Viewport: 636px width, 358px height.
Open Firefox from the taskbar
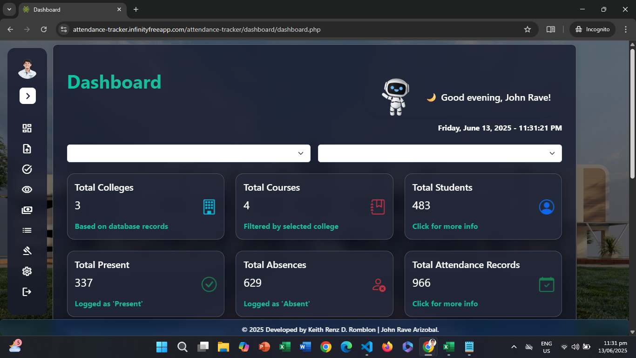click(387, 347)
